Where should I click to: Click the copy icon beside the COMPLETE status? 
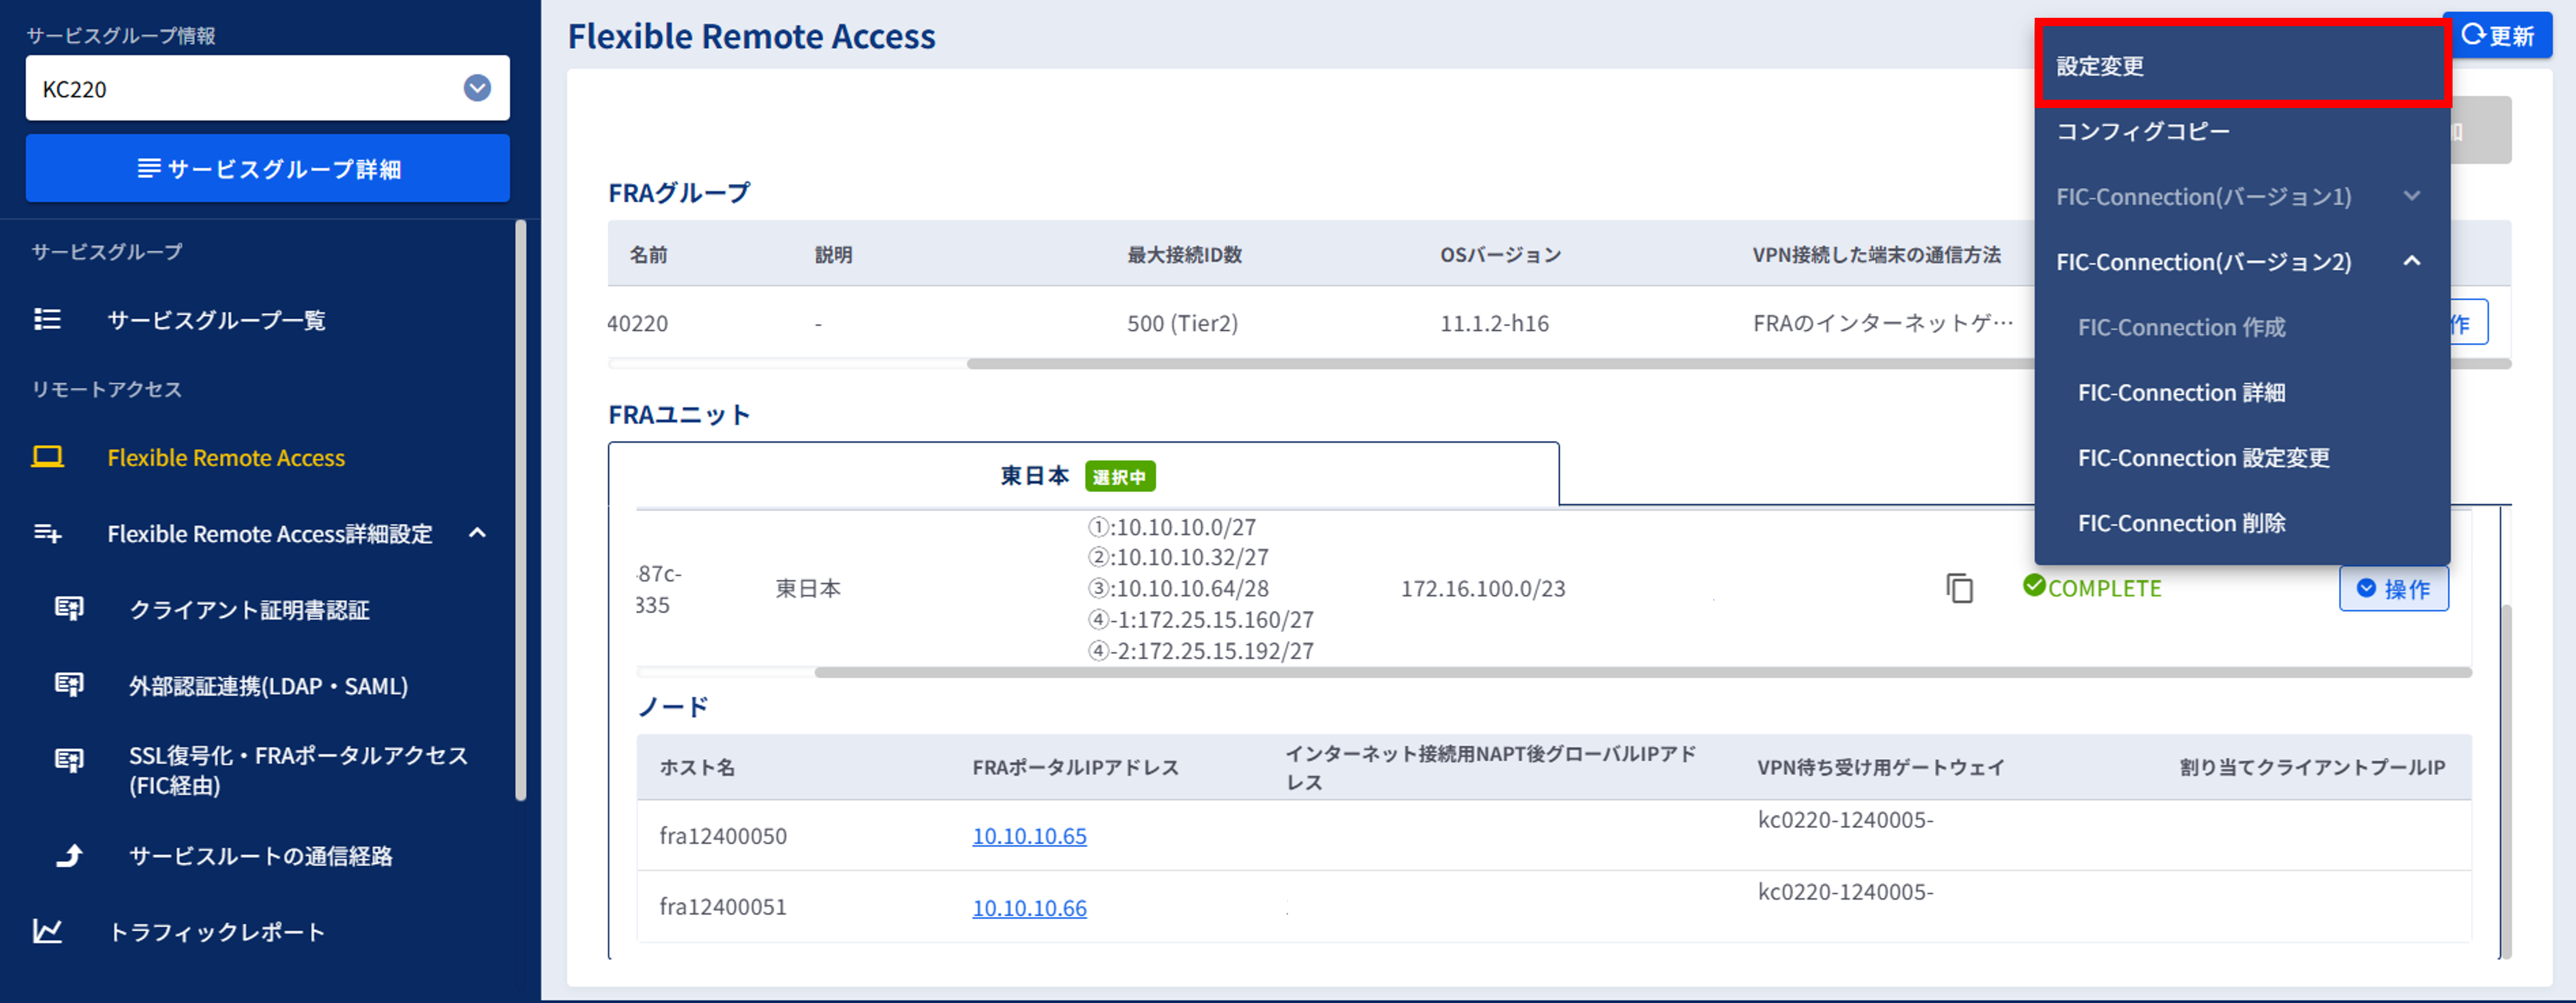click(x=1959, y=588)
